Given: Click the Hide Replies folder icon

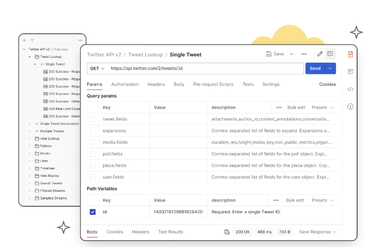Looking at the screenshot, I should 37,176.
